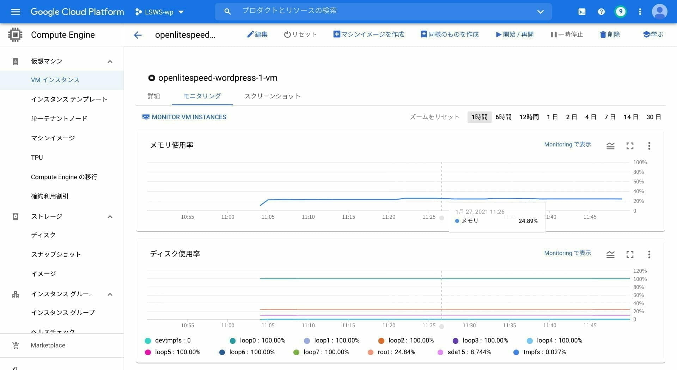This screenshot has height=370, width=677.
Task: Click the Compute Engine chip icon
Action: pyautogui.click(x=15, y=35)
